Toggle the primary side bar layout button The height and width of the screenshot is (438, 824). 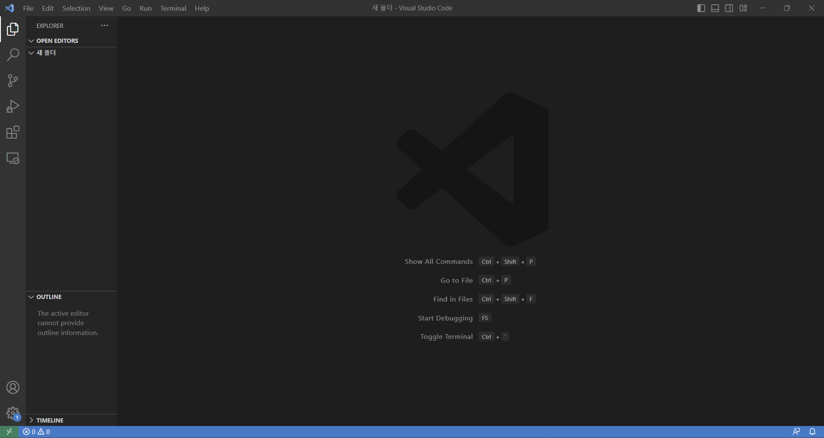click(701, 8)
